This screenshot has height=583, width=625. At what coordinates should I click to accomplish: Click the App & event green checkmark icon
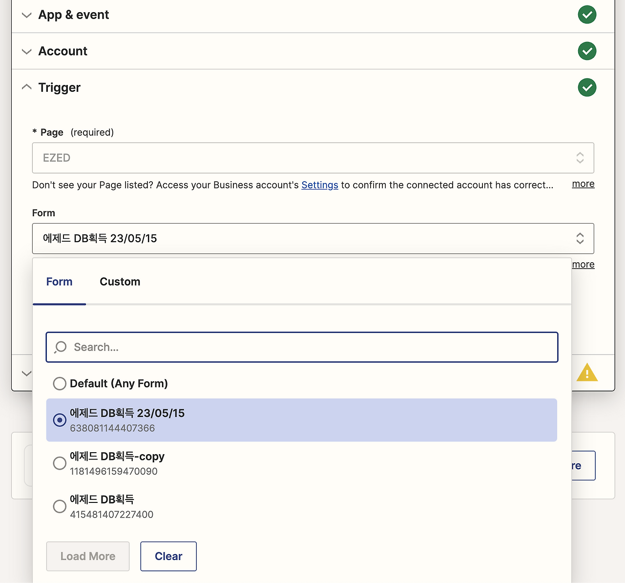(x=587, y=15)
